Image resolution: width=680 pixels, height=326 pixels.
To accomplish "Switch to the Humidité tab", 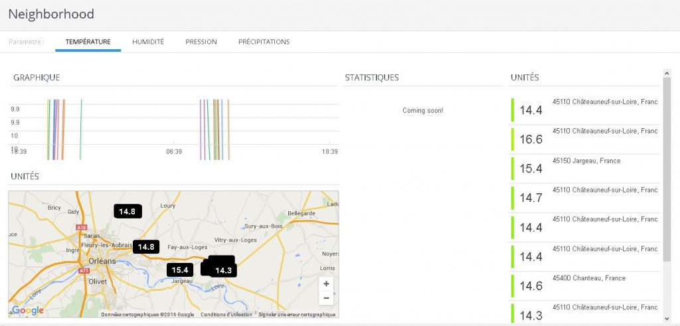I will pos(148,42).
